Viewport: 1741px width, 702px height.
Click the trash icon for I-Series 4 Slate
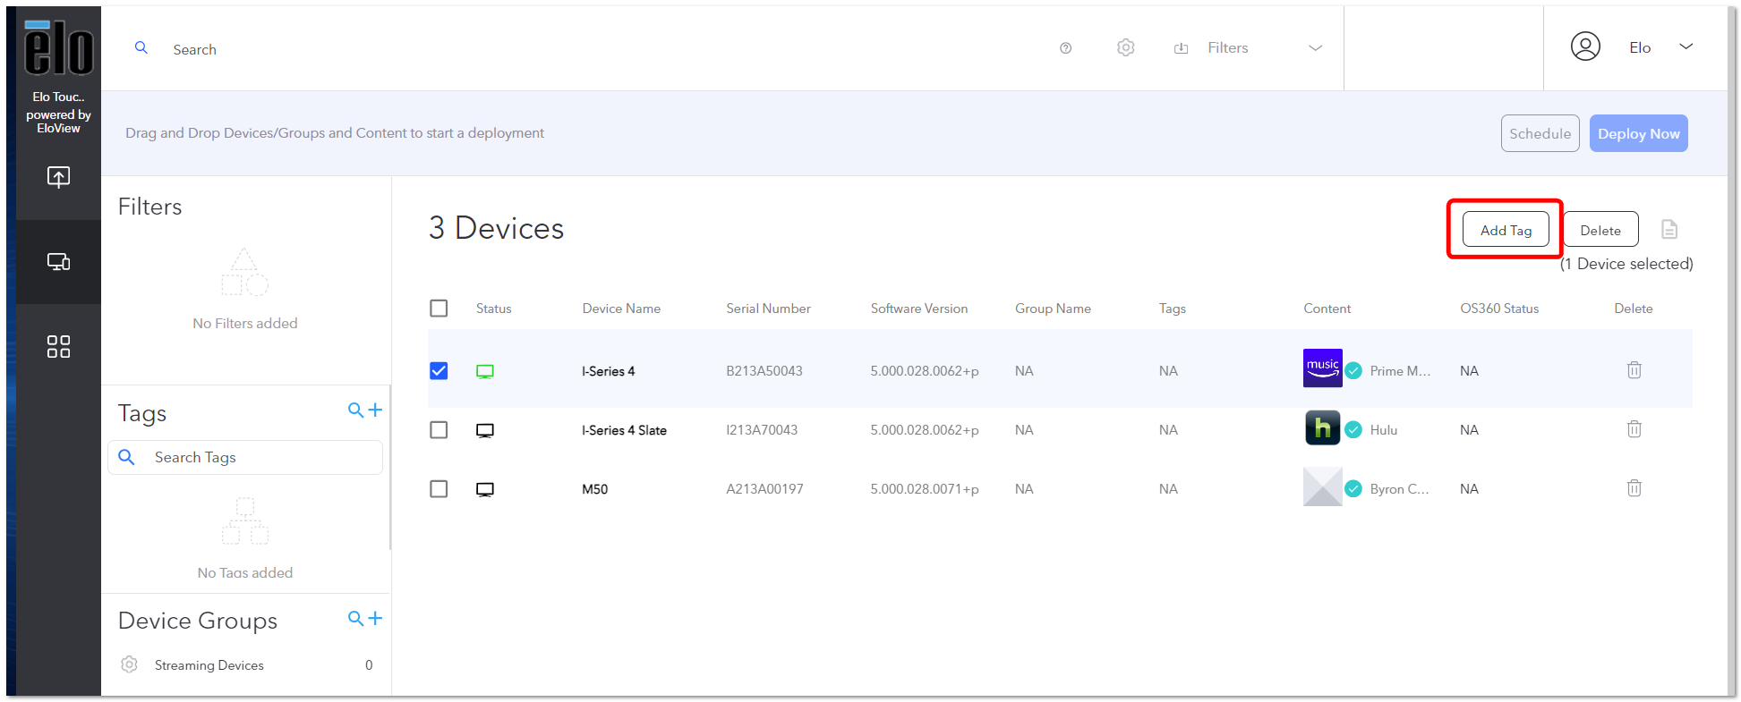click(1634, 429)
